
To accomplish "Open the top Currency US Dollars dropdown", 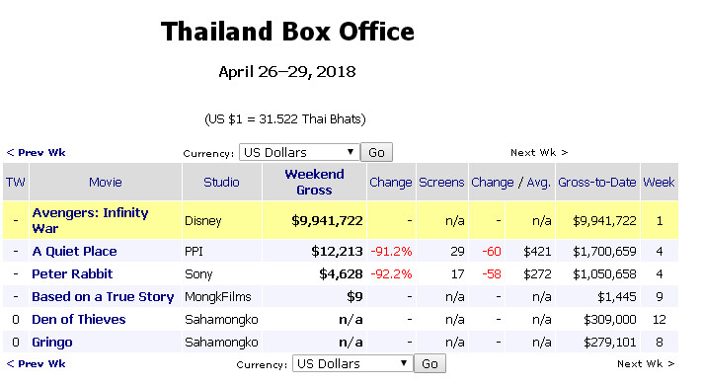I will (x=299, y=152).
